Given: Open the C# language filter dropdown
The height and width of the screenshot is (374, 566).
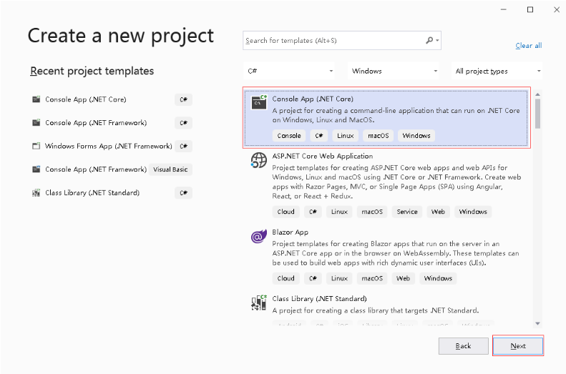Looking at the screenshot, I should click(289, 71).
